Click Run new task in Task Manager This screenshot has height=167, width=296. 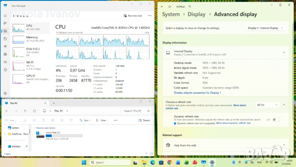[x=133, y=16]
